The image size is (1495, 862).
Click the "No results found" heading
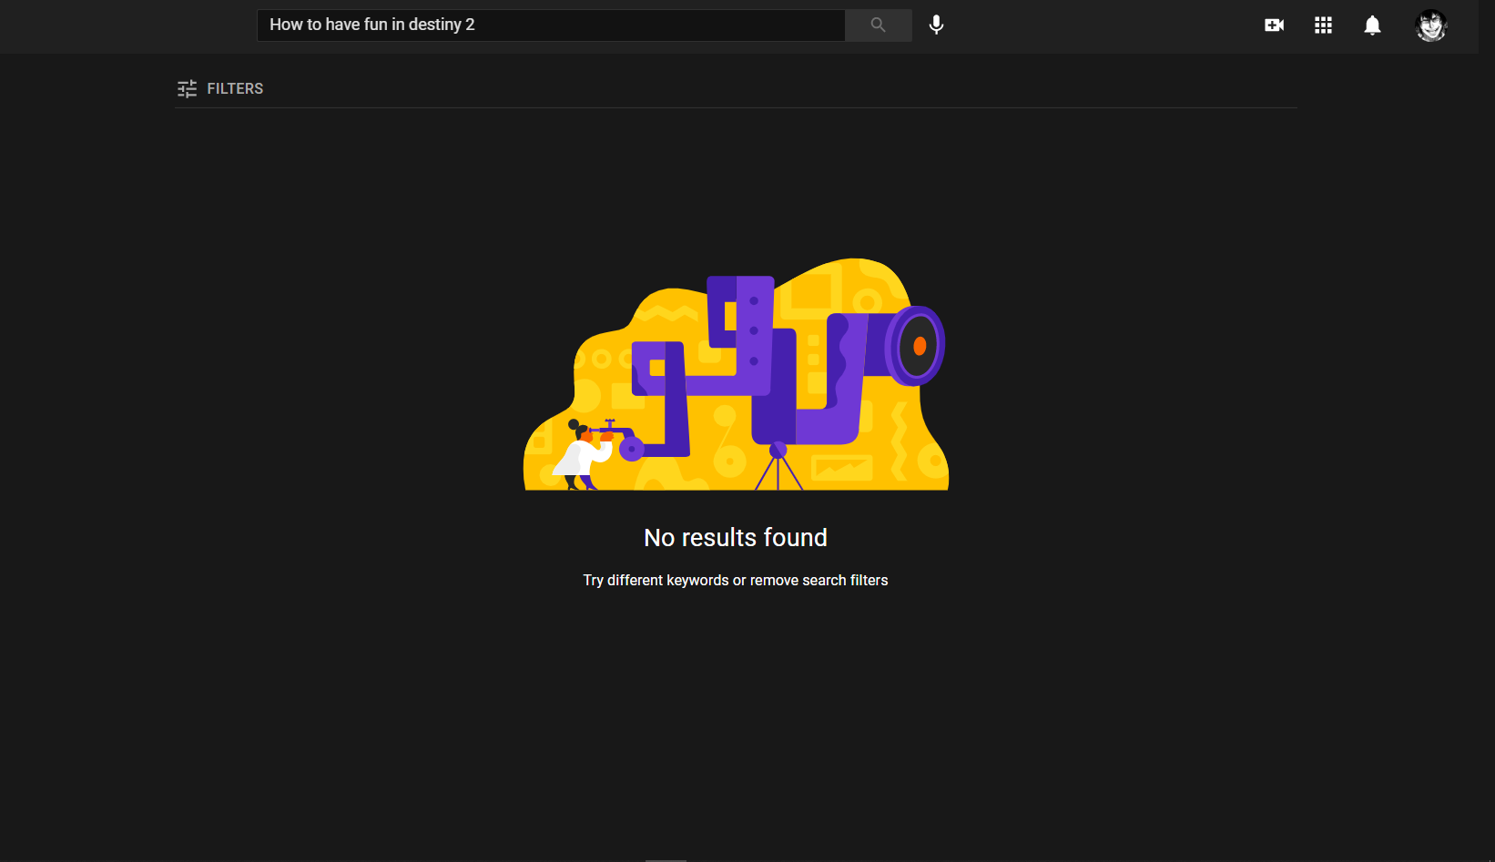735,538
